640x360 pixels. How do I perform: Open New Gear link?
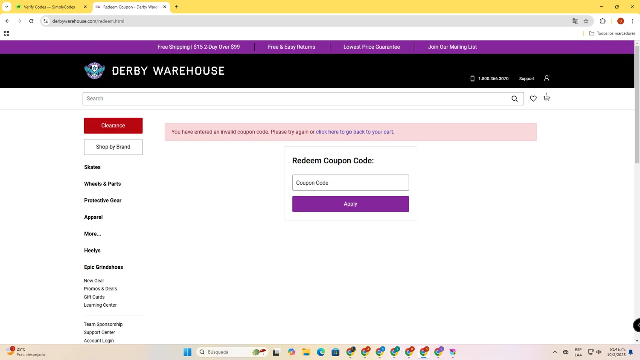94,281
